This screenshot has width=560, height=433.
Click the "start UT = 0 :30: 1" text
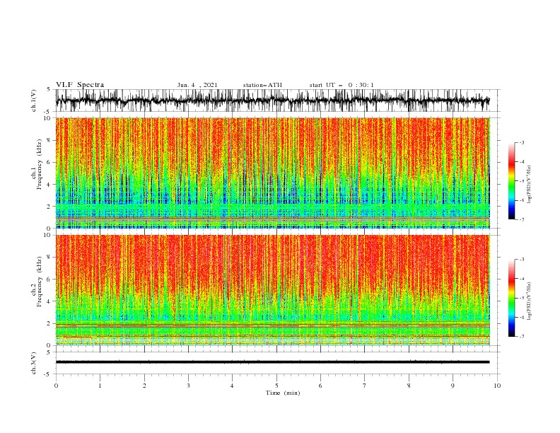tap(342, 85)
